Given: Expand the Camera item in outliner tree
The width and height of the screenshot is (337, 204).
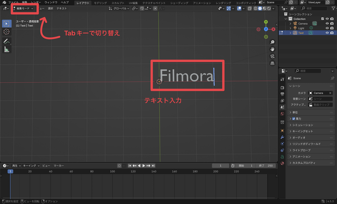Looking at the screenshot, I should tap(290, 23).
